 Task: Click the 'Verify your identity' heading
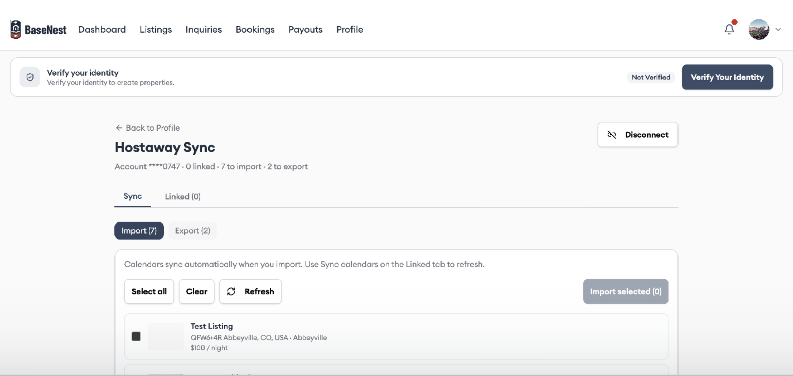click(x=83, y=73)
